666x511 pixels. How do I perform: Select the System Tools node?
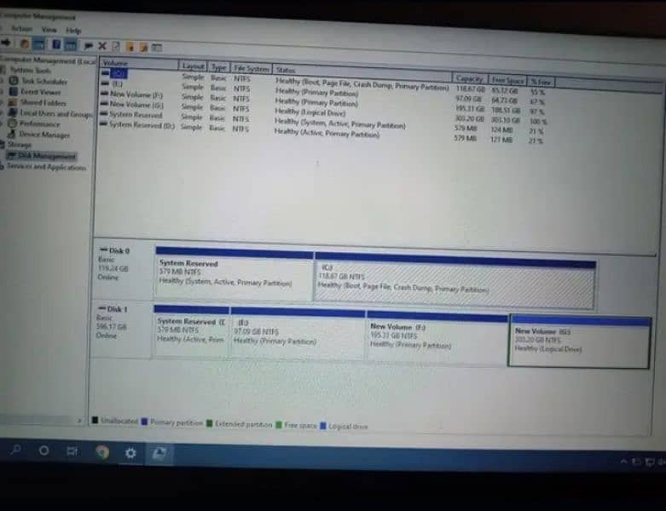pyautogui.click(x=30, y=70)
